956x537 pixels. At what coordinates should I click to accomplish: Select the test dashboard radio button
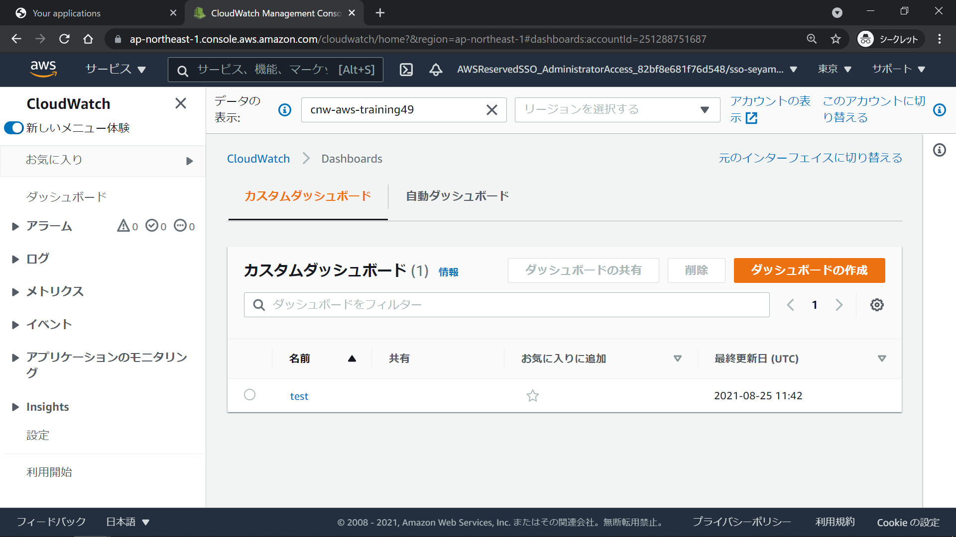(249, 395)
